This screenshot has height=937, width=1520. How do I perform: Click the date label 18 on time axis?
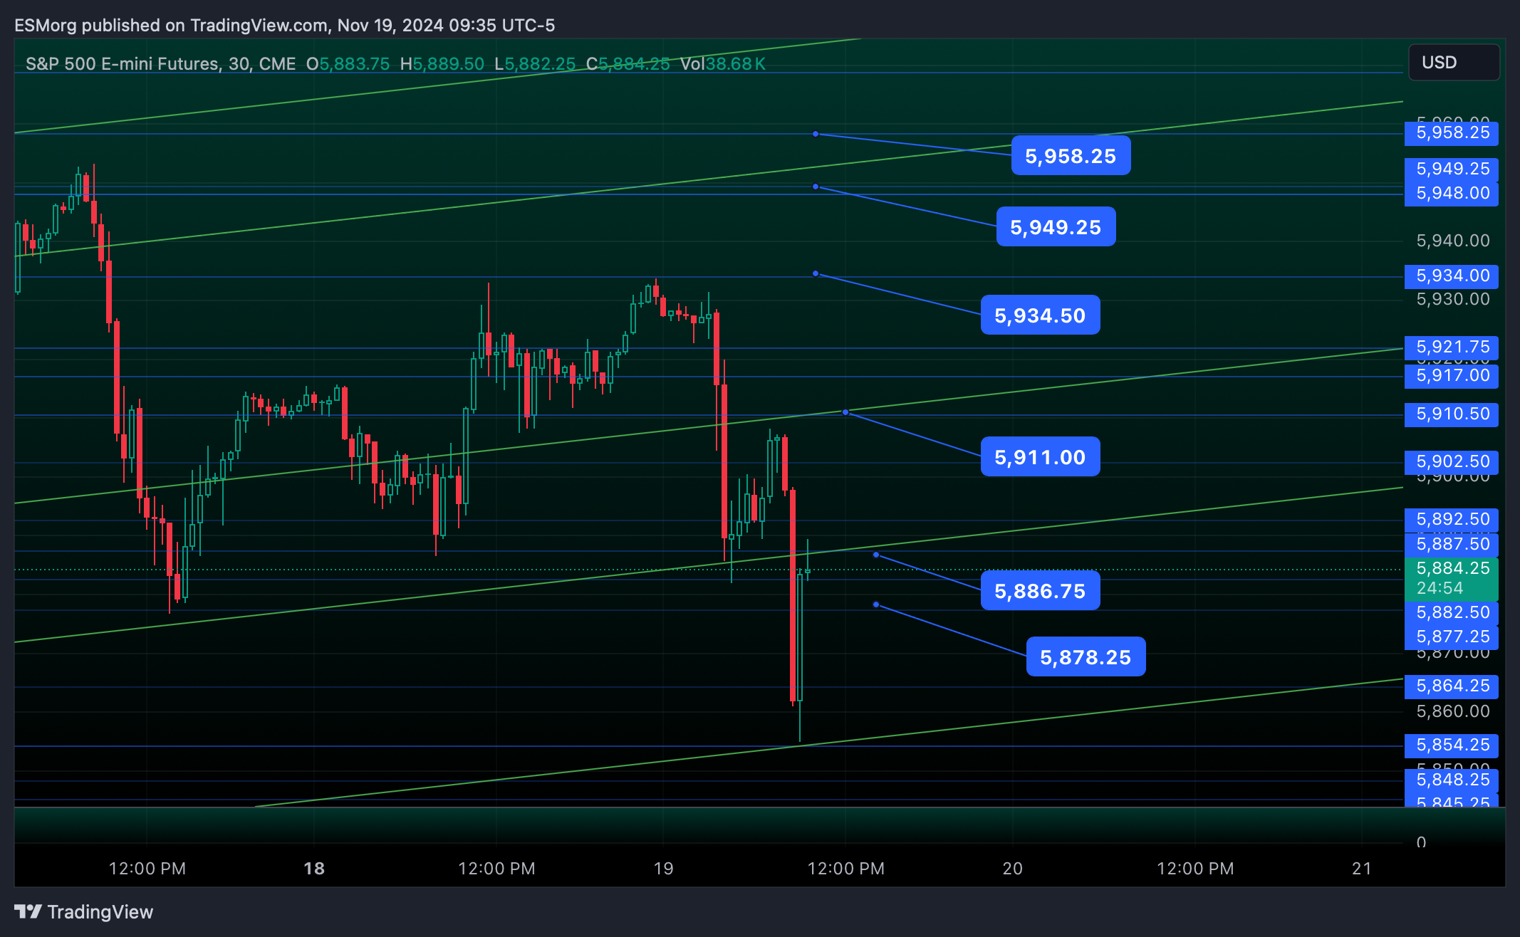(314, 869)
